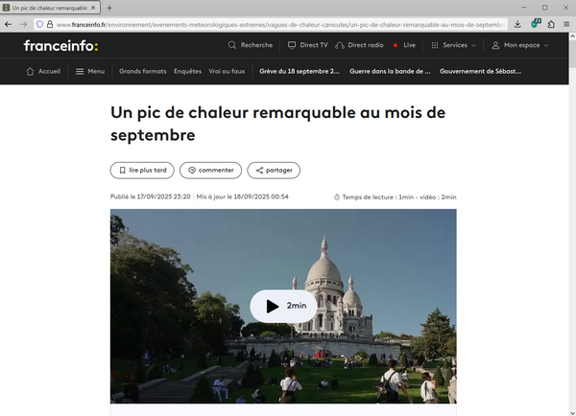Open Direct TV stream
This screenshot has width=576, height=416.
307,45
